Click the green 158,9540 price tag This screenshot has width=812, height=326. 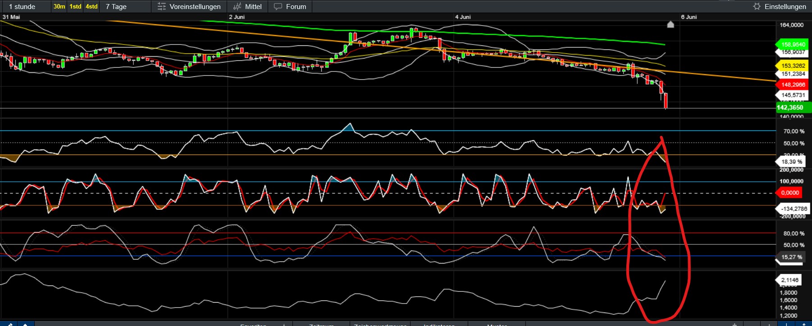point(793,45)
